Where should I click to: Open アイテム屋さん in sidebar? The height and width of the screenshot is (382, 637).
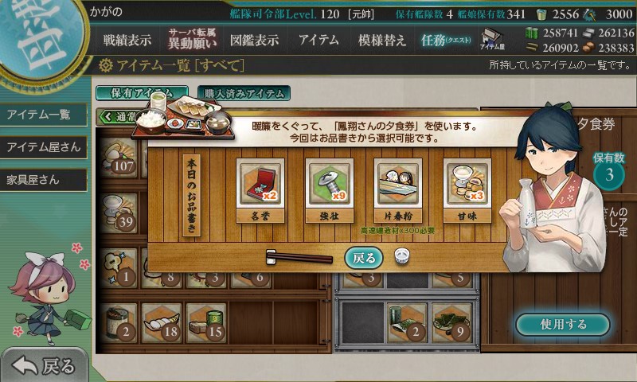44,147
